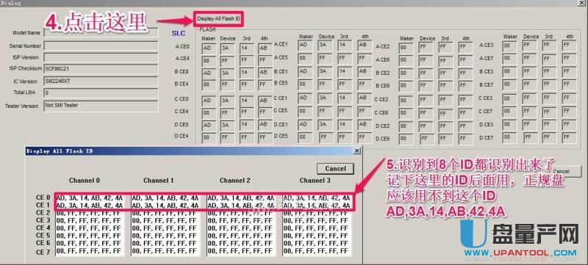Click the D CE1 Maker field
The width and height of the screenshot is (588, 265).
tap(306, 125)
